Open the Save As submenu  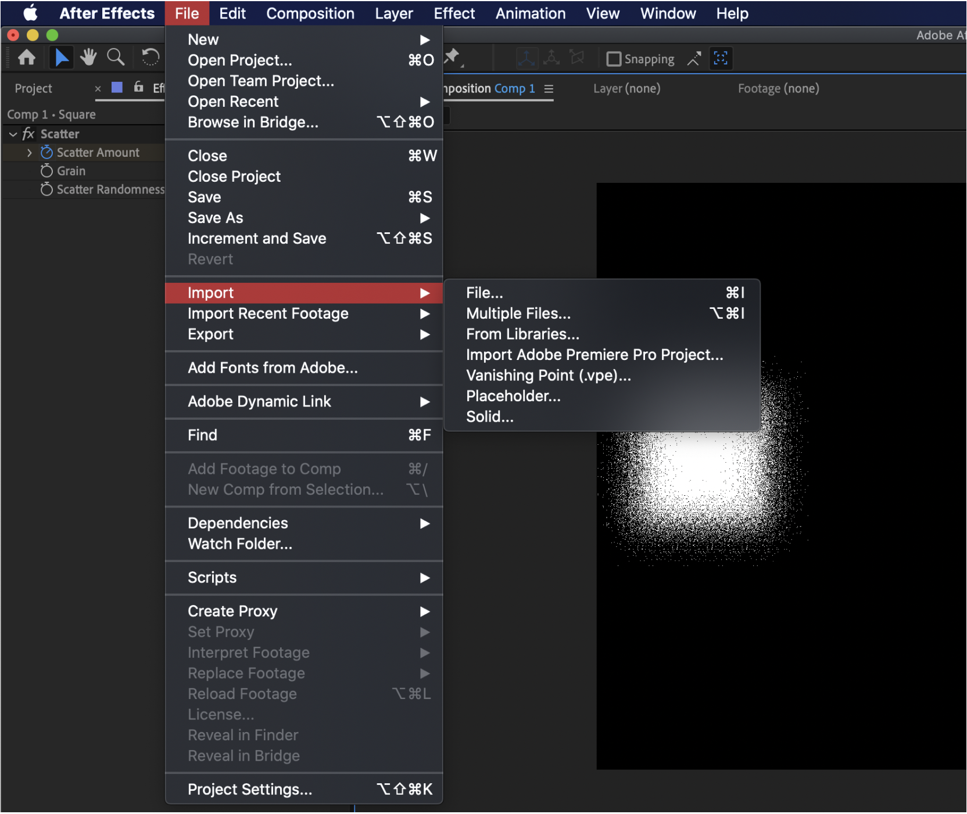pos(304,218)
